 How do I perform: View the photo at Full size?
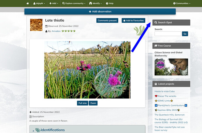click(x=83, y=103)
